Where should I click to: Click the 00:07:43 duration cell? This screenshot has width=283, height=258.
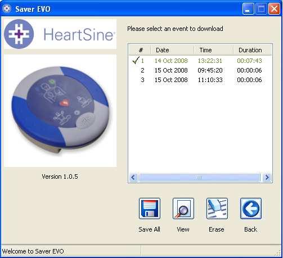[x=249, y=61]
